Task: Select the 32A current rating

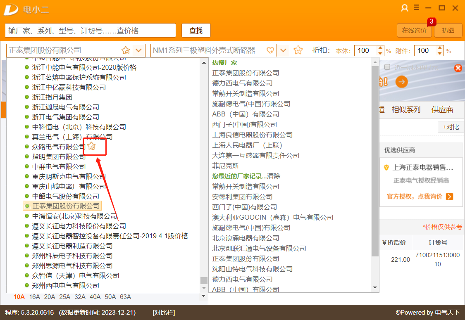Action: click(80, 297)
